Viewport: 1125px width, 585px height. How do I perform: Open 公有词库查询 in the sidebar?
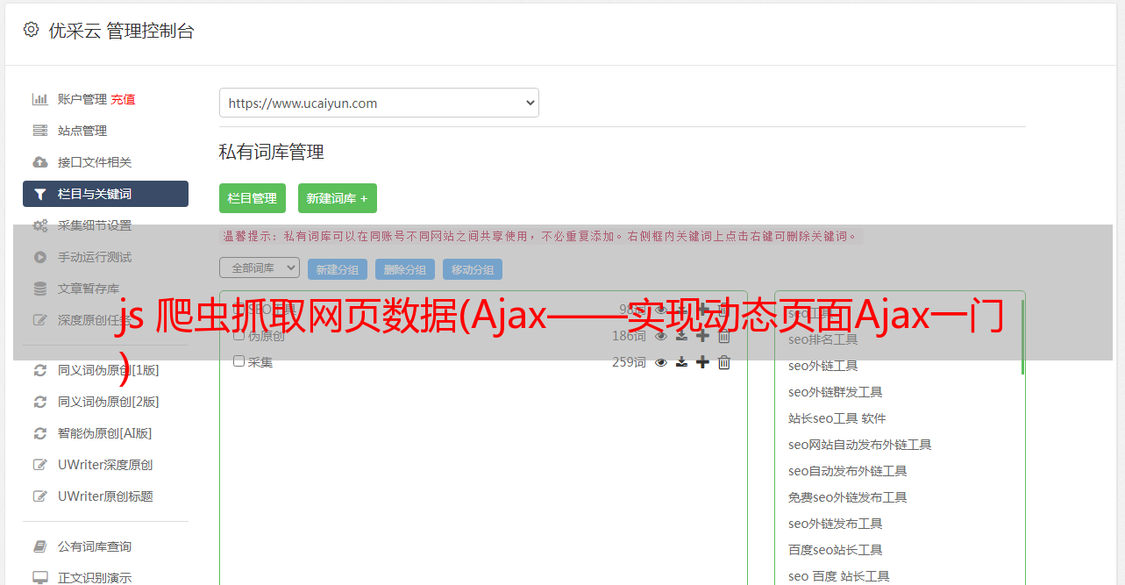pyautogui.click(x=95, y=546)
